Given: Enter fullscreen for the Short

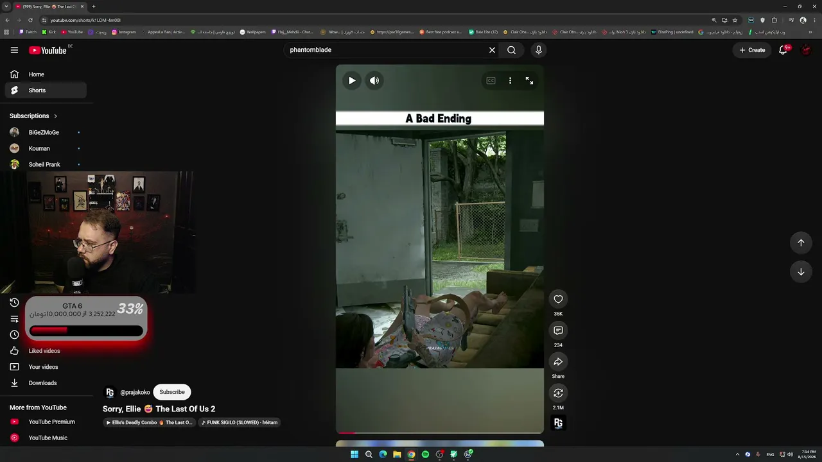Looking at the screenshot, I should 529,81.
